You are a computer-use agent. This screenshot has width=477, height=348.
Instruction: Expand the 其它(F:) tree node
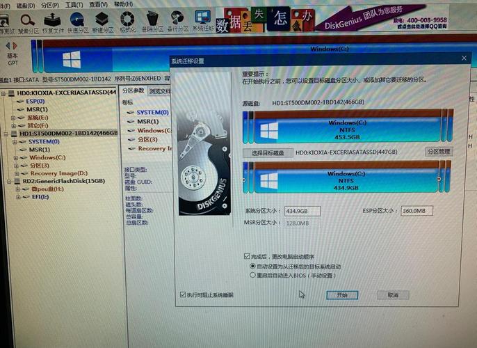click(13, 126)
